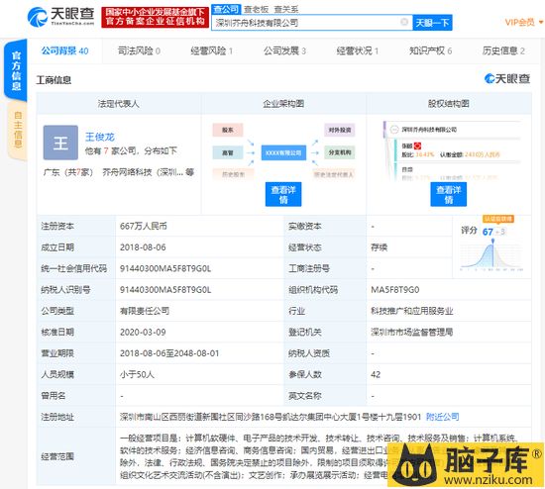Click the registered address text in 注册地址 row
Viewport: 545px width, 489px height.
click(x=271, y=417)
